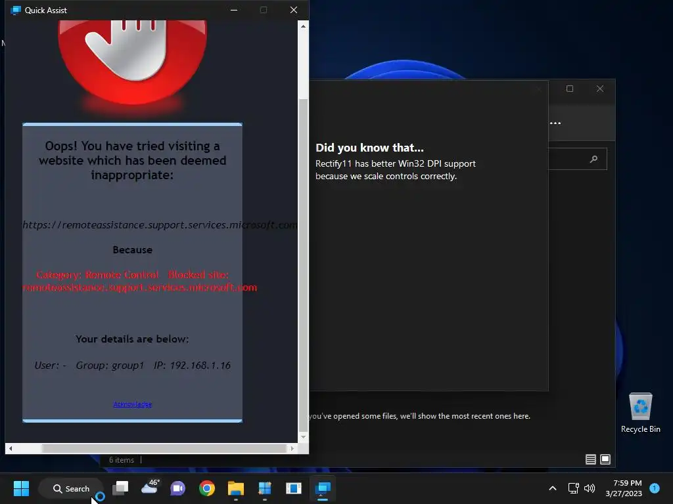The width and height of the screenshot is (673, 504).
Task: Open the File Explorer See more menu
Action: pyautogui.click(x=555, y=123)
